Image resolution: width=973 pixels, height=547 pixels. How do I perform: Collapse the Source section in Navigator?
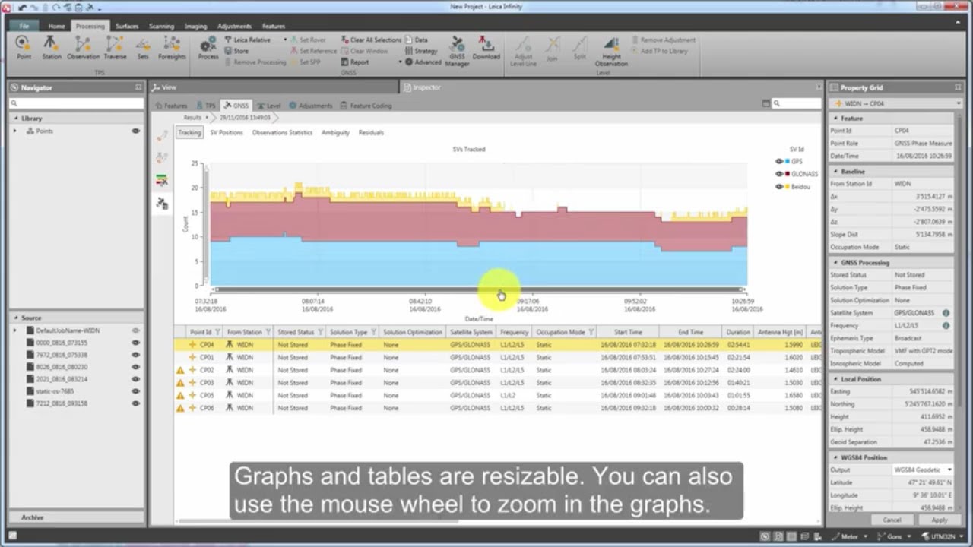coord(14,318)
